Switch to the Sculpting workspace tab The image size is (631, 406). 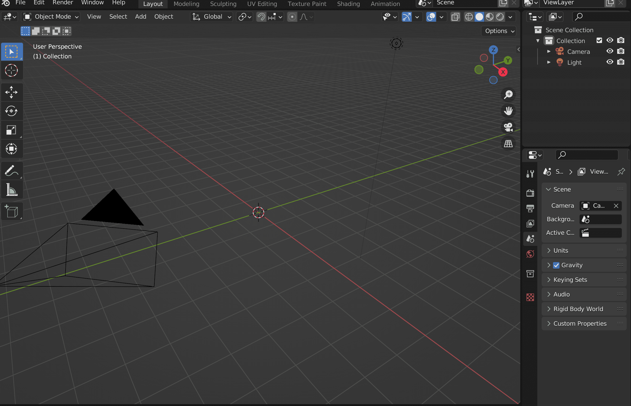click(223, 4)
